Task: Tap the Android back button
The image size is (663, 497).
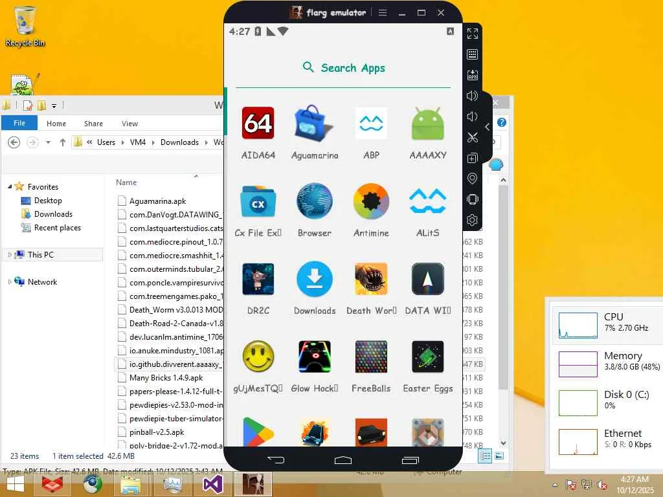Action: point(276,460)
